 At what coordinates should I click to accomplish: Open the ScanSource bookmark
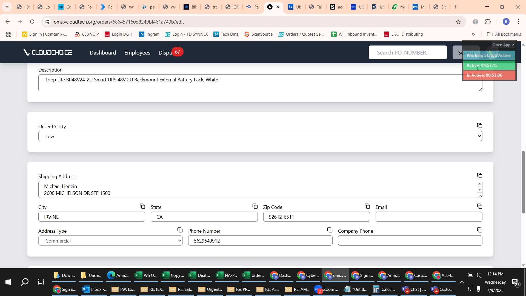[259, 34]
